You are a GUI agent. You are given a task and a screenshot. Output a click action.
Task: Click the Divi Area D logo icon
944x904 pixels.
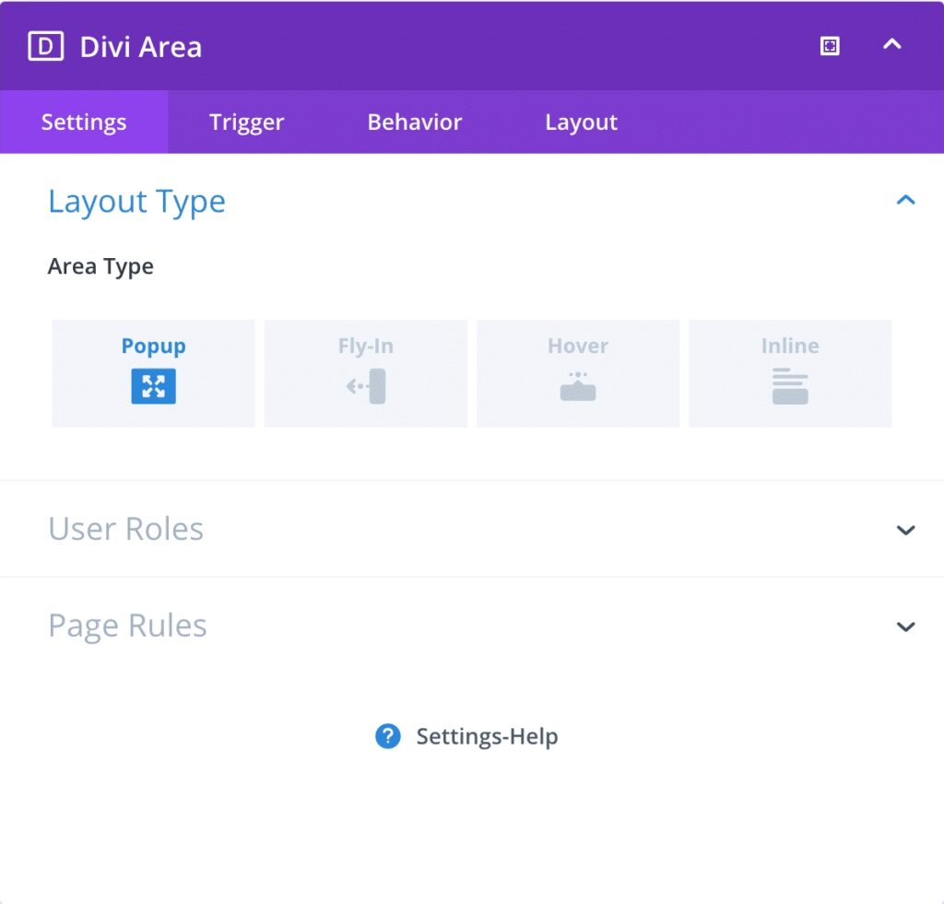(46, 46)
